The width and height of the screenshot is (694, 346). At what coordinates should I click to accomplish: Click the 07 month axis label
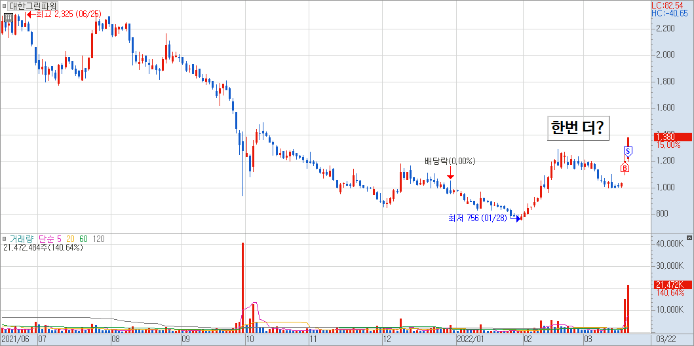(43, 339)
